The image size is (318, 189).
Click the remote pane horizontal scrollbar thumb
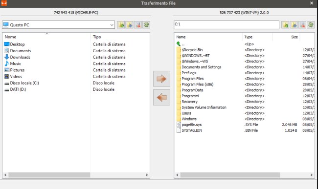click(230, 175)
